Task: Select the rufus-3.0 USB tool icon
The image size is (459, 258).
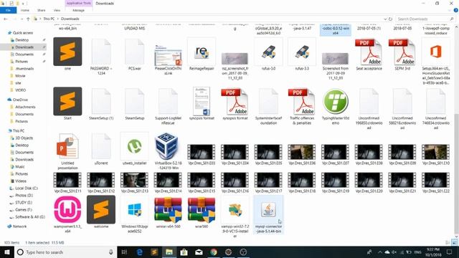Action: 268,52
